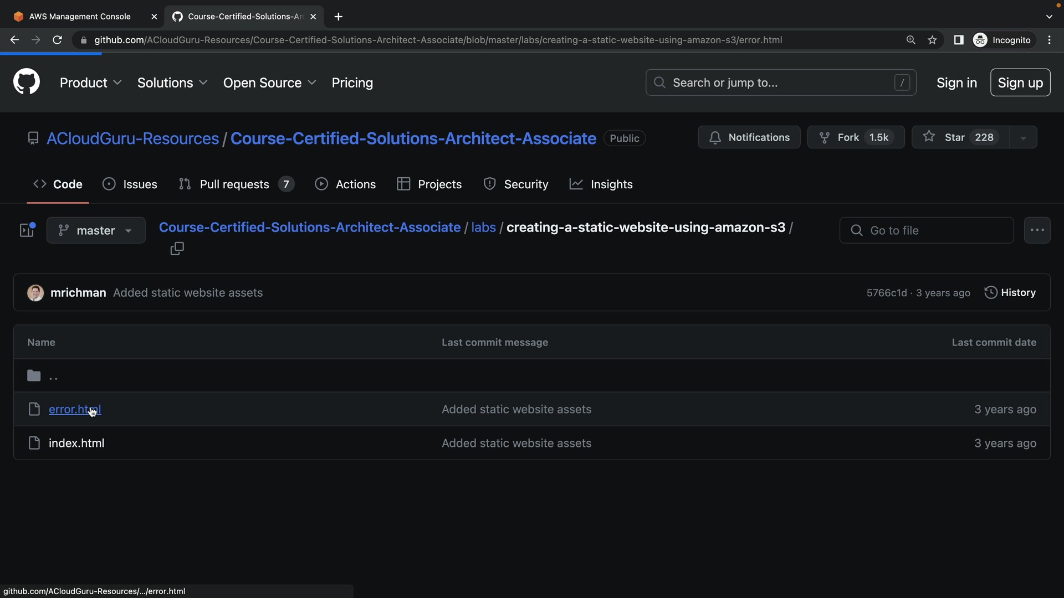Fork the repository
Image resolution: width=1064 pixels, height=598 pixels.
coord(855,137)
